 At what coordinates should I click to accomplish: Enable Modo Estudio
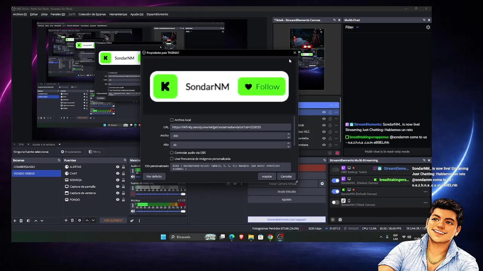286,192
